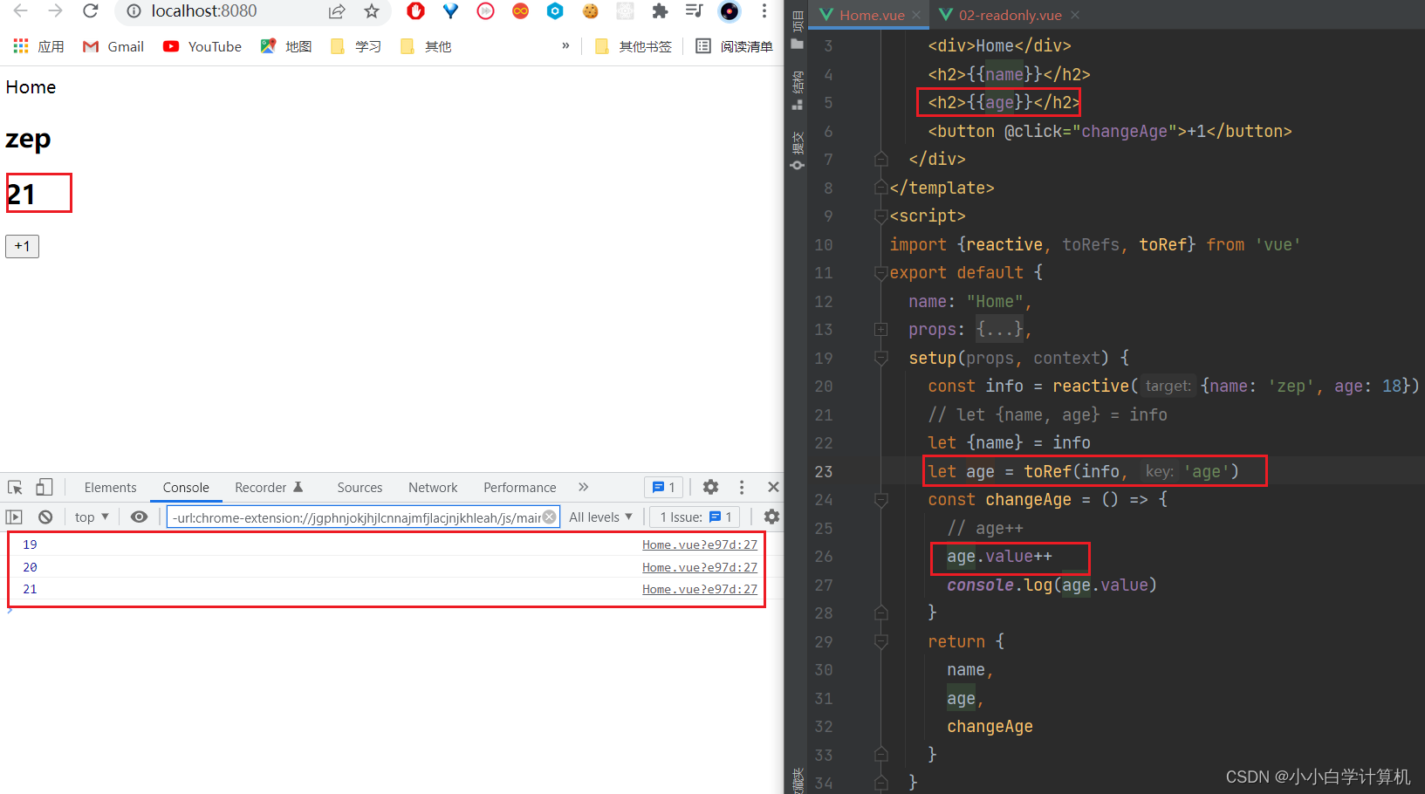This screenshot has height=794, width=1425.
Task: Open the red ad-blocker extension icon
Action: pos(415,10)
